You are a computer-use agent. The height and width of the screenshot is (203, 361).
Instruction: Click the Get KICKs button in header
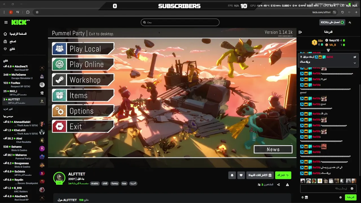coord(332,22)
